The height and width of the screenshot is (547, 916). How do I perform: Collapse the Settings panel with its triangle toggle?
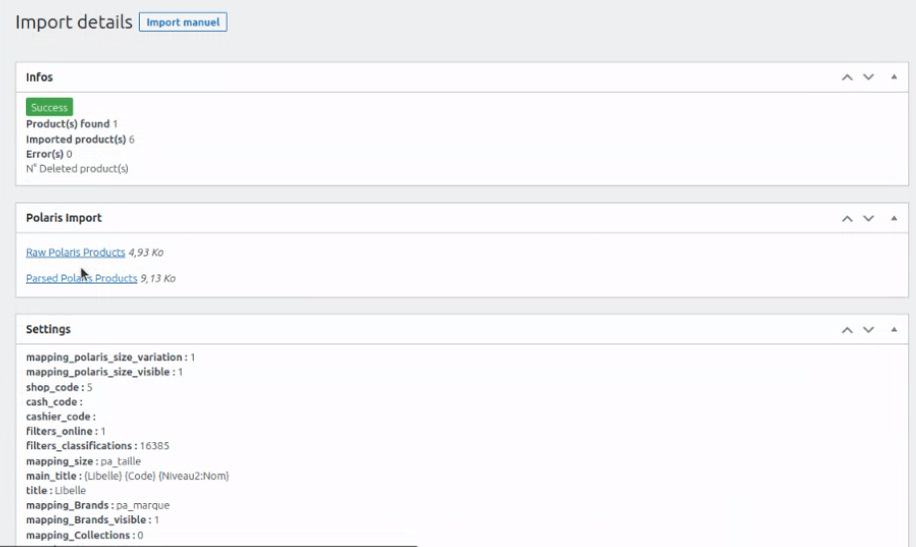[x=892, y=329]
